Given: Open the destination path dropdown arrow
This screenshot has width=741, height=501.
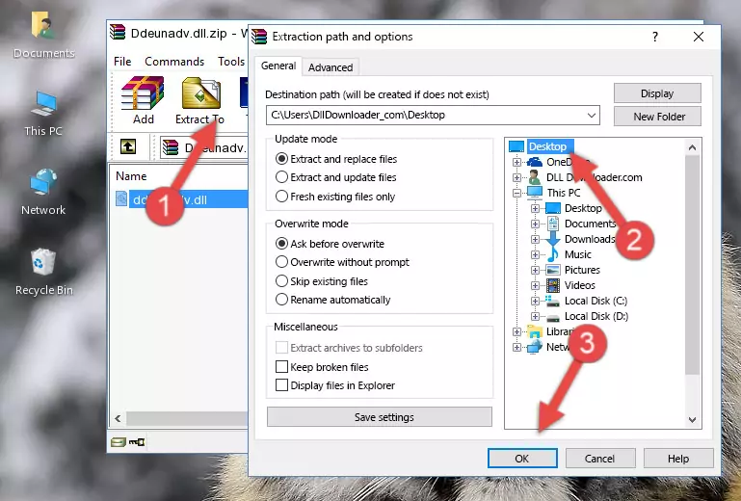Looking at the screenshot, I should (x=592, y=116).
